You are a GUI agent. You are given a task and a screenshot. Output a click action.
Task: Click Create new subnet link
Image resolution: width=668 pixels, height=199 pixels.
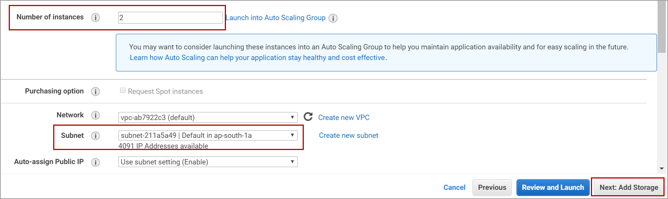tap(349, 136)
